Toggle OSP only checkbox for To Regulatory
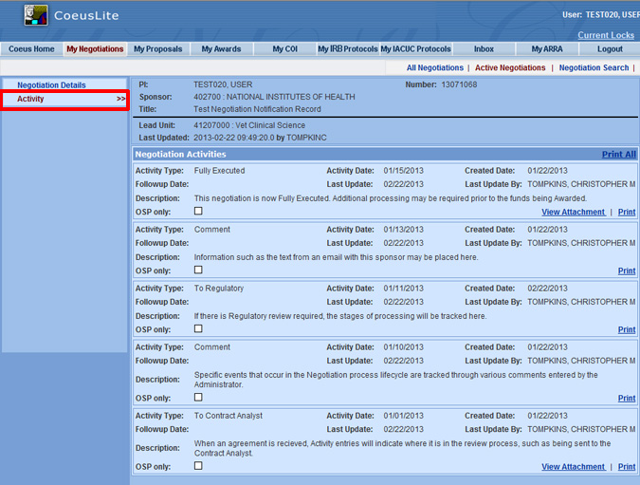Image resolution: width=640 pixels, height=485 pixels. pos(198,328)
